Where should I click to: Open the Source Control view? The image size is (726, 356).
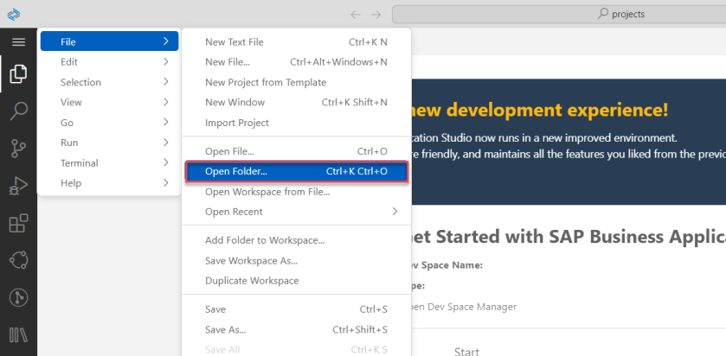[x=18, y=149]
